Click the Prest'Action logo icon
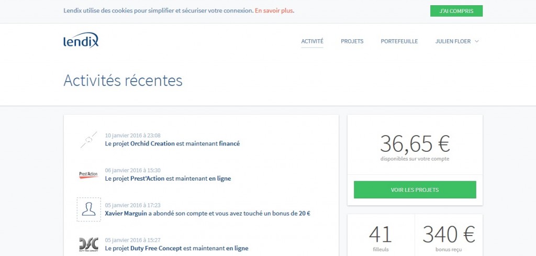Image resolution: width=536 pixels, height=256 pixels. (x=88, y=174)
